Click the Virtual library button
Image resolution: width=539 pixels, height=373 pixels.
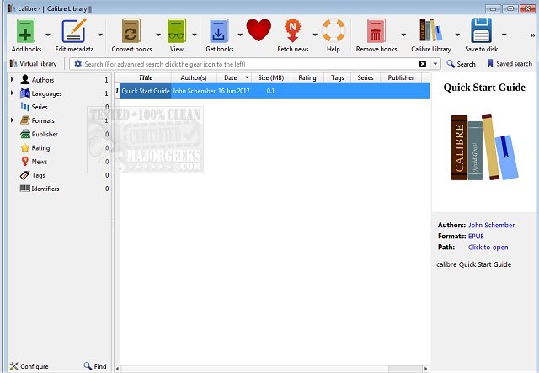[x=34, y=64]
